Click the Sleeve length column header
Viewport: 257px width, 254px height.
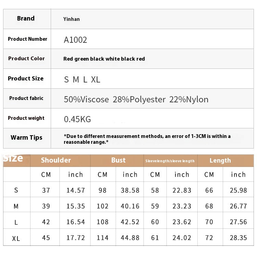tap(170, 161)
